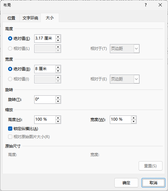Decrease the absolute width value with the down arrow

(58, 71)
